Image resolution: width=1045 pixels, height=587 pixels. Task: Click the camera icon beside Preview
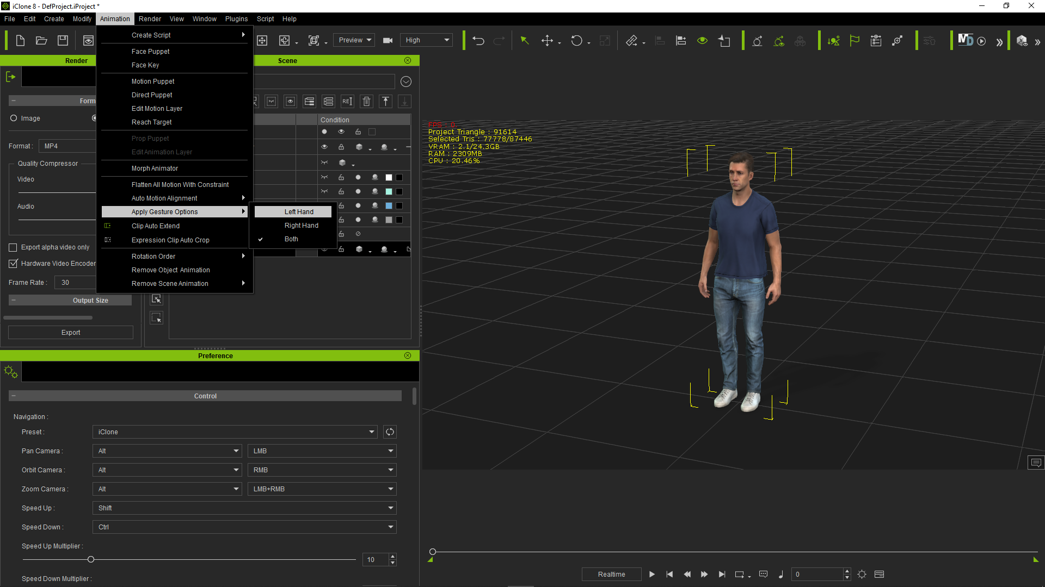(388, 40)
